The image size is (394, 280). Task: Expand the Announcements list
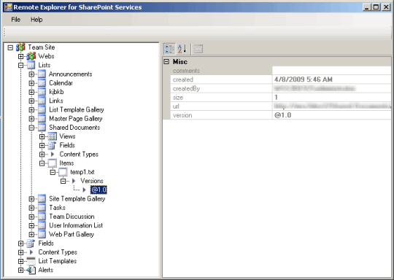pos(31,74)
